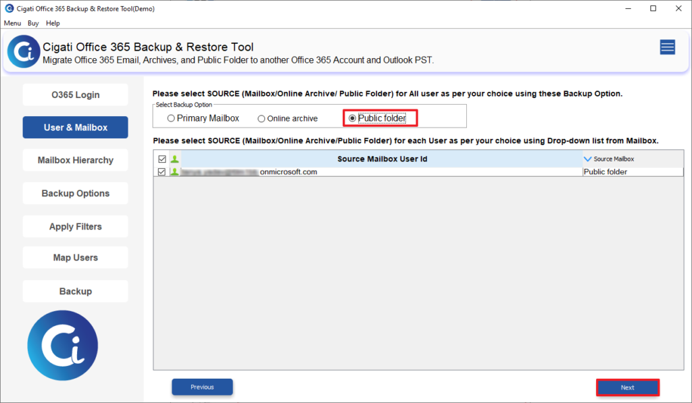Minimize the Cigati window
Screen dimensions: 692x403
coord(628,8)
